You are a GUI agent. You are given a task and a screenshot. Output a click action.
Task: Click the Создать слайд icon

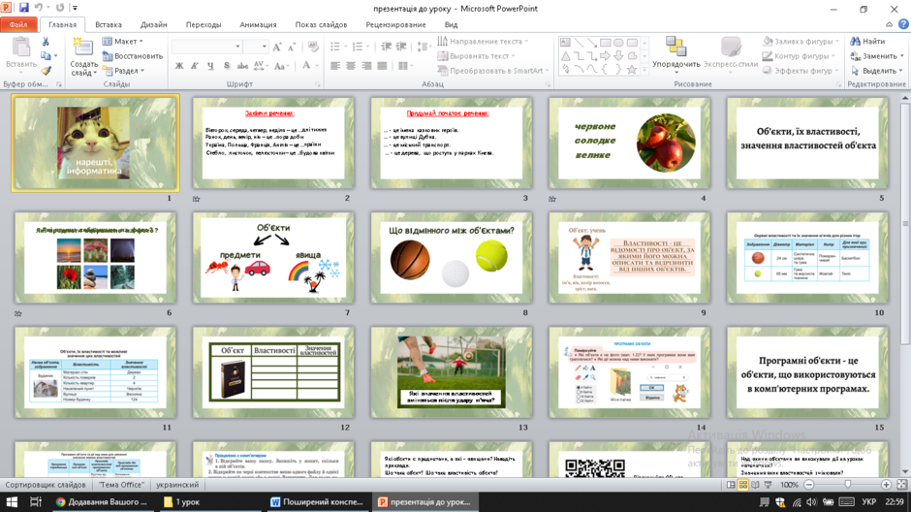[x=82, y=48]
